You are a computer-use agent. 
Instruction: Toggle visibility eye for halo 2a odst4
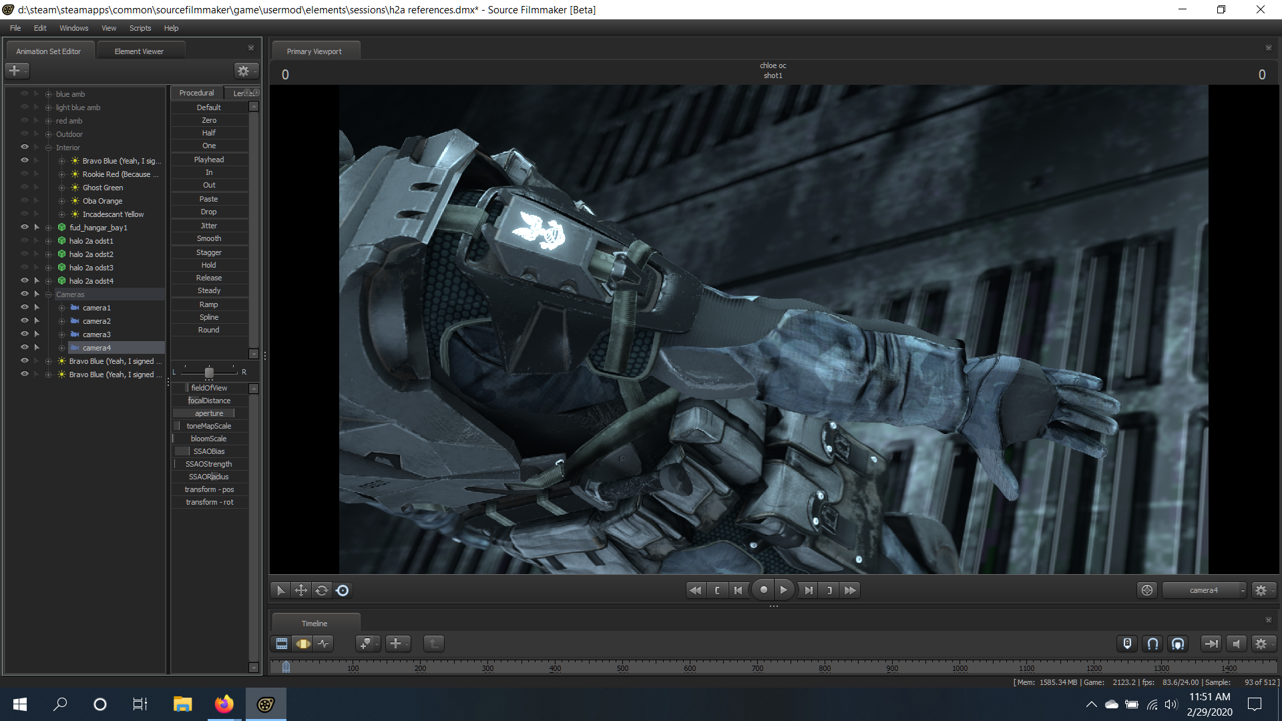coord(25,280)
